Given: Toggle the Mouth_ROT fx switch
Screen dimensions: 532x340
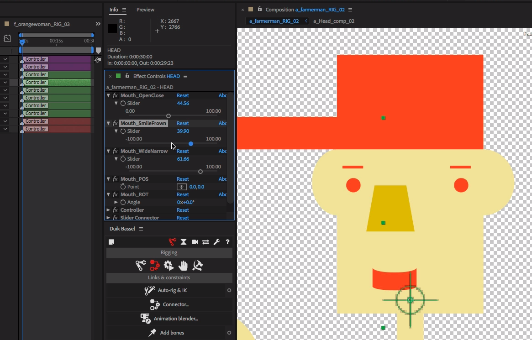Looking at the screenshot, I should click(x=116, y=194).
